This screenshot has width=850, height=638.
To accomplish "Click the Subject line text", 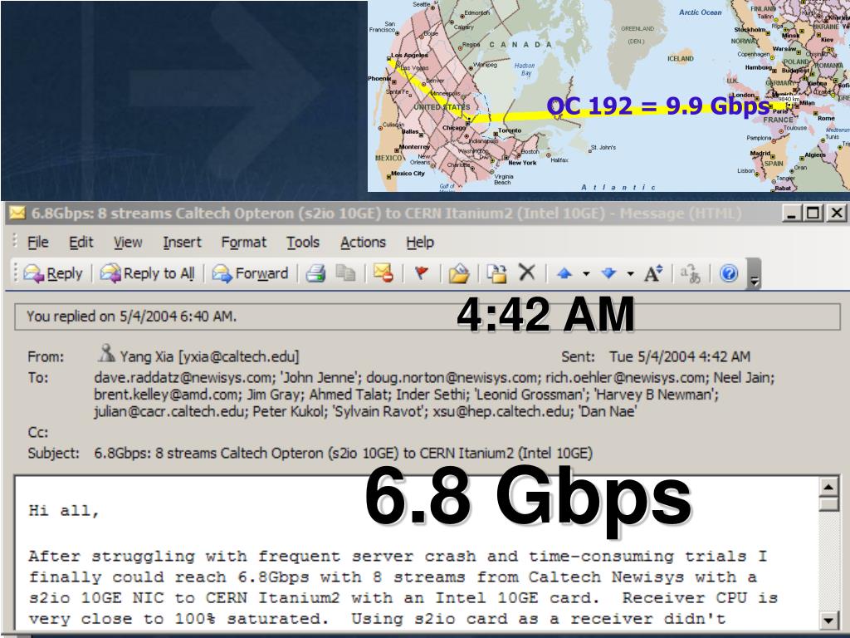I will pos(343,454).
